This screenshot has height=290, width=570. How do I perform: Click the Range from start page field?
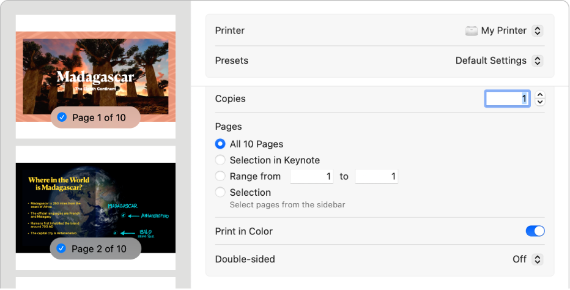coord(312,176)
